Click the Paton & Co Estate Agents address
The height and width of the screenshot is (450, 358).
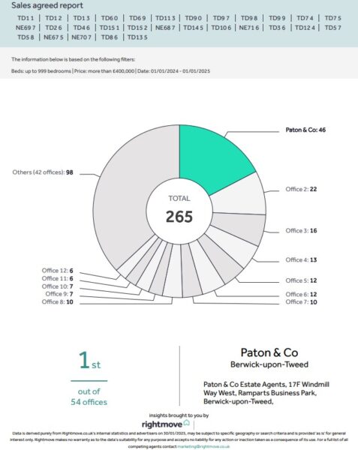coord(266,392)
